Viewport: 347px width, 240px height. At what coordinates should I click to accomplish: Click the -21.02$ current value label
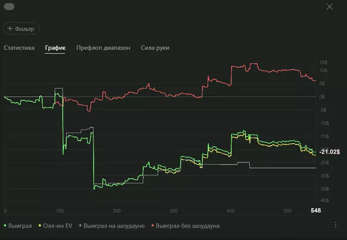(x=330, y=152)
